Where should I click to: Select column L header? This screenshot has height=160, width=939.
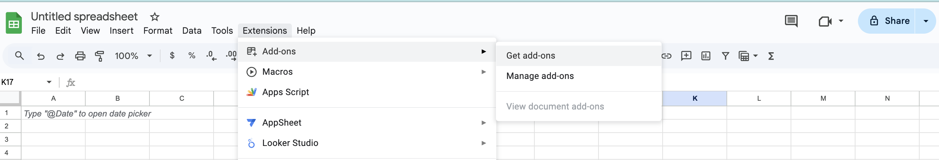click(x=759, y=98)
